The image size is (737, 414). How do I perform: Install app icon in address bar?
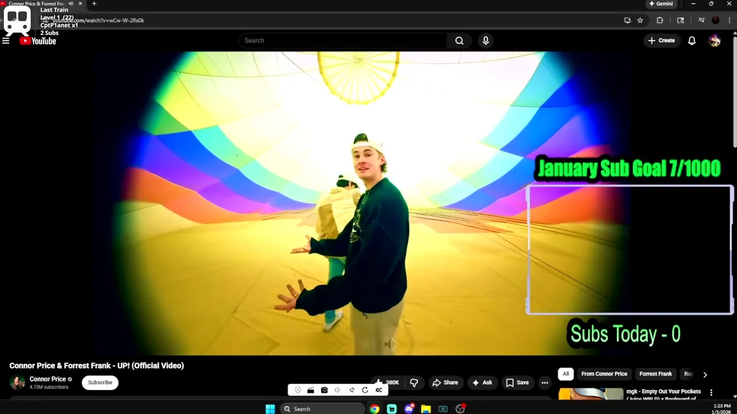point(627,20)
